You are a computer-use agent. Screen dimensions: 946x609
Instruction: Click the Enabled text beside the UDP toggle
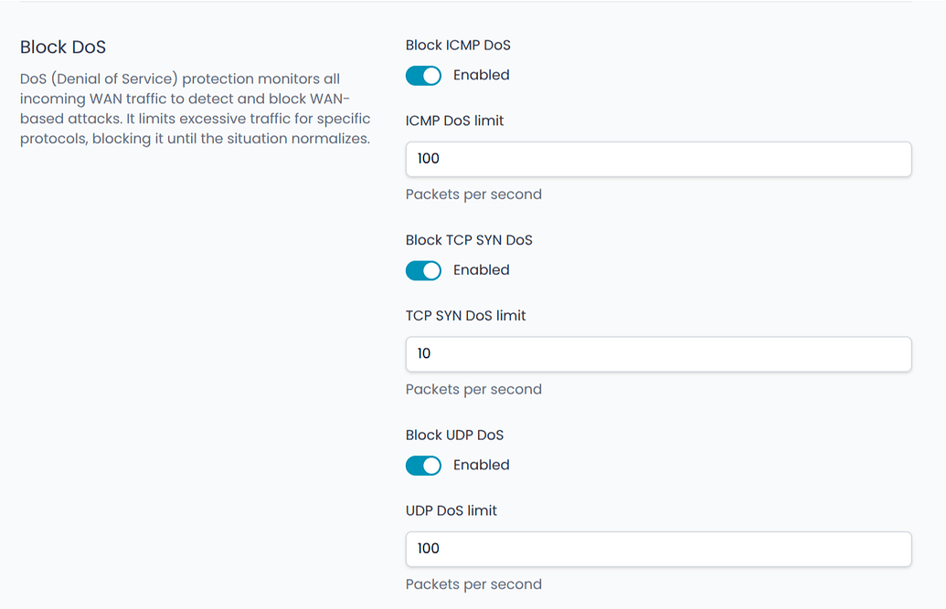click(481, 466)
